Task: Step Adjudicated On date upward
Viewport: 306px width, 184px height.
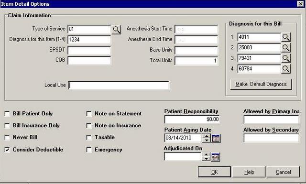Action: point(206,154)
